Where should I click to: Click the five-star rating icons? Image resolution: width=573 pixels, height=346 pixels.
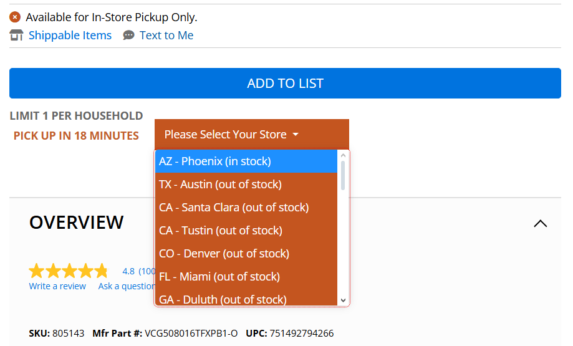pyautogui.click(x=69, y=271)
